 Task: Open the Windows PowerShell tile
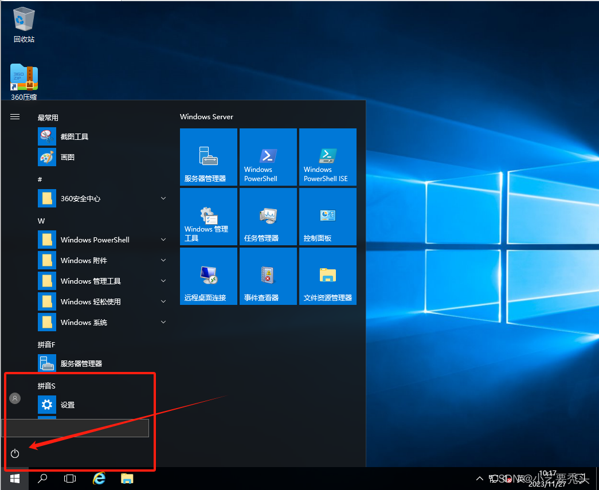pyautogui.click(x=268, y=157)
